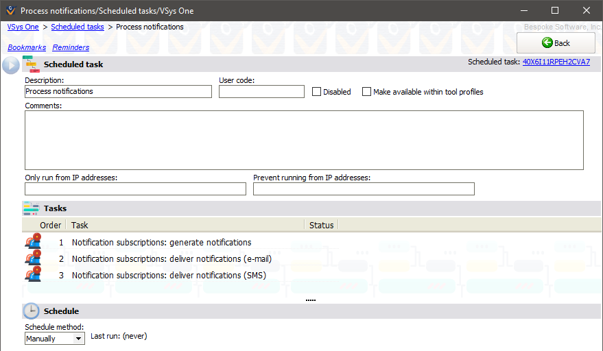Click the Scheduled task section header icon

32,64
